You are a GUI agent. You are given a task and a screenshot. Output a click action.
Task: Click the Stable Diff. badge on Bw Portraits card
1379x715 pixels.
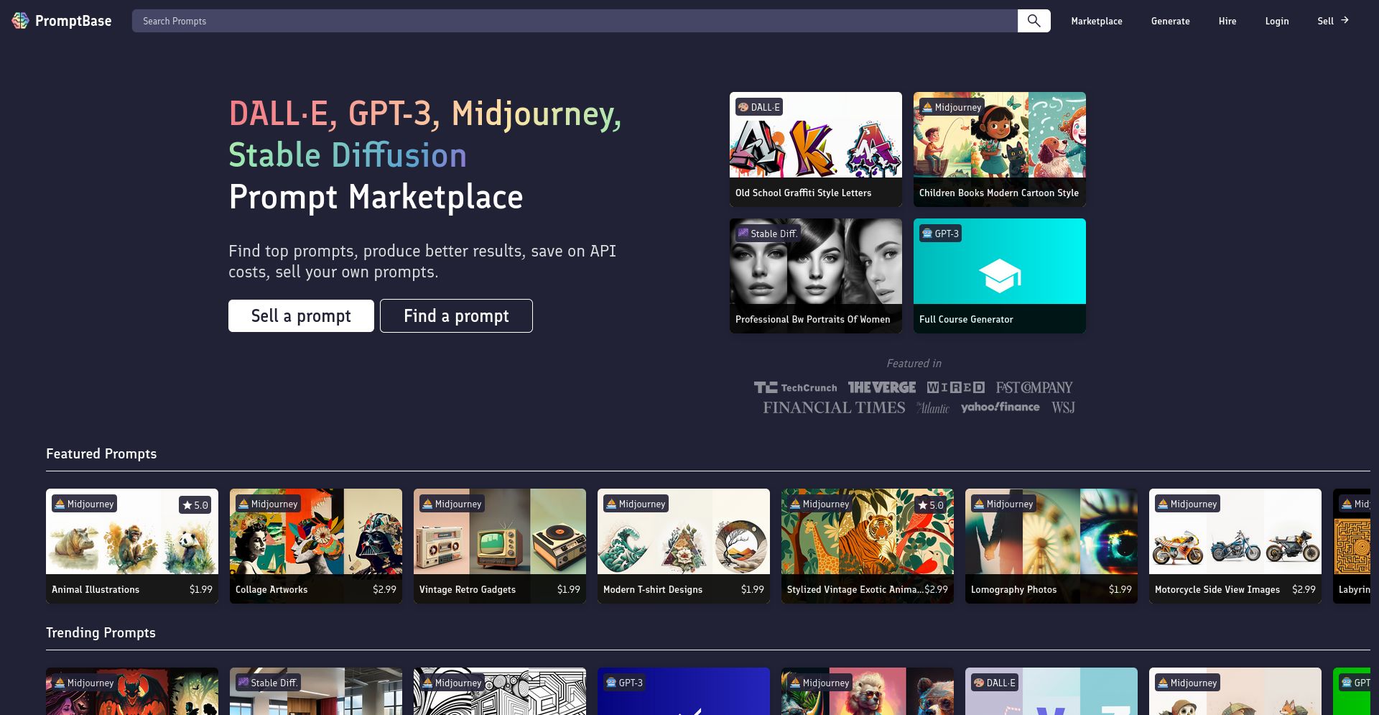(x=768, y=234)
